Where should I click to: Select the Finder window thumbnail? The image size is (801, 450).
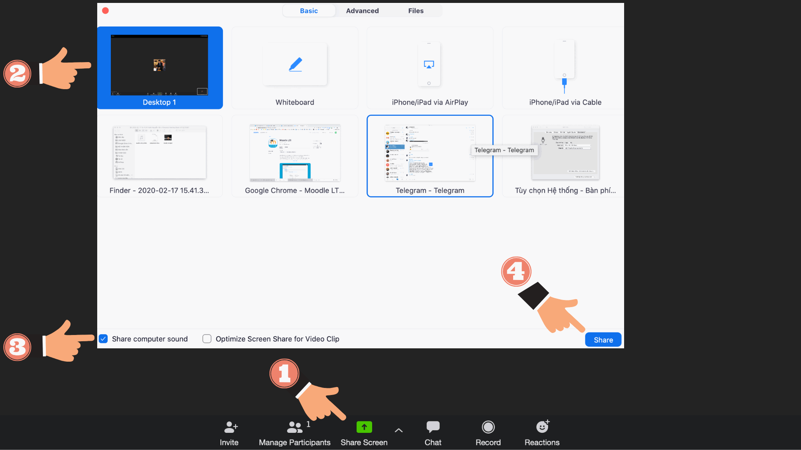160,156
